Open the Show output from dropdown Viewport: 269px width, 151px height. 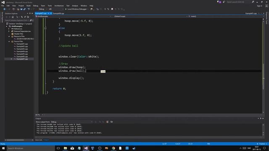point(71,122)
